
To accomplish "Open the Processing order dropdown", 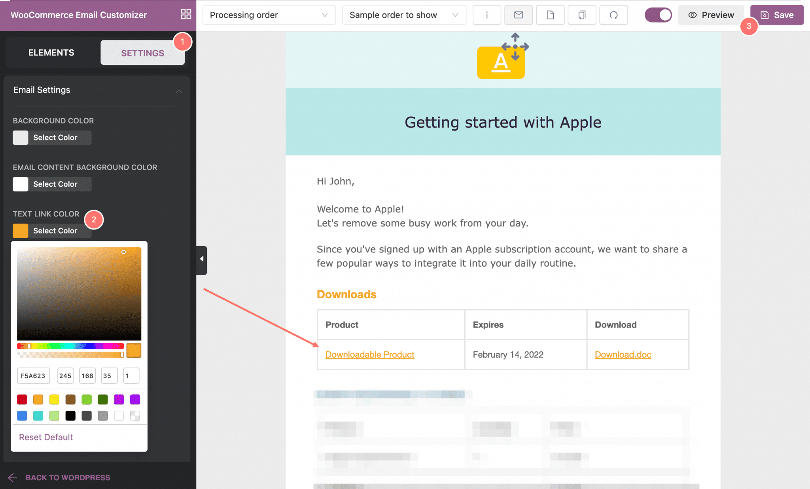I will [269, 15].
